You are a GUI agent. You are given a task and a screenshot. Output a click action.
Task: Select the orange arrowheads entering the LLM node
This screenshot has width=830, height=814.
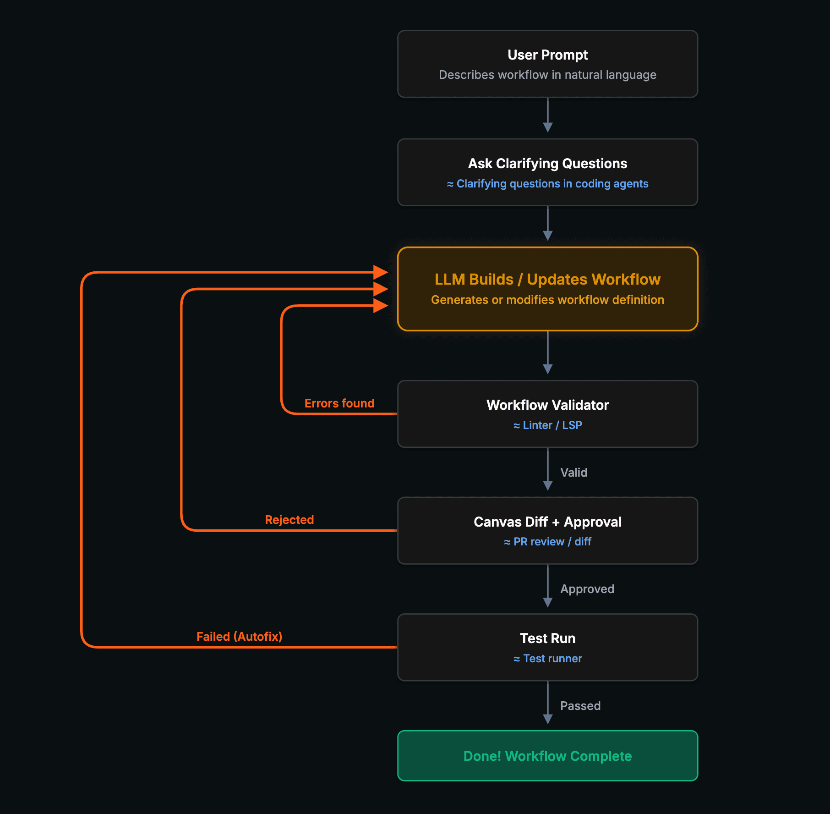tap(381, 288)
